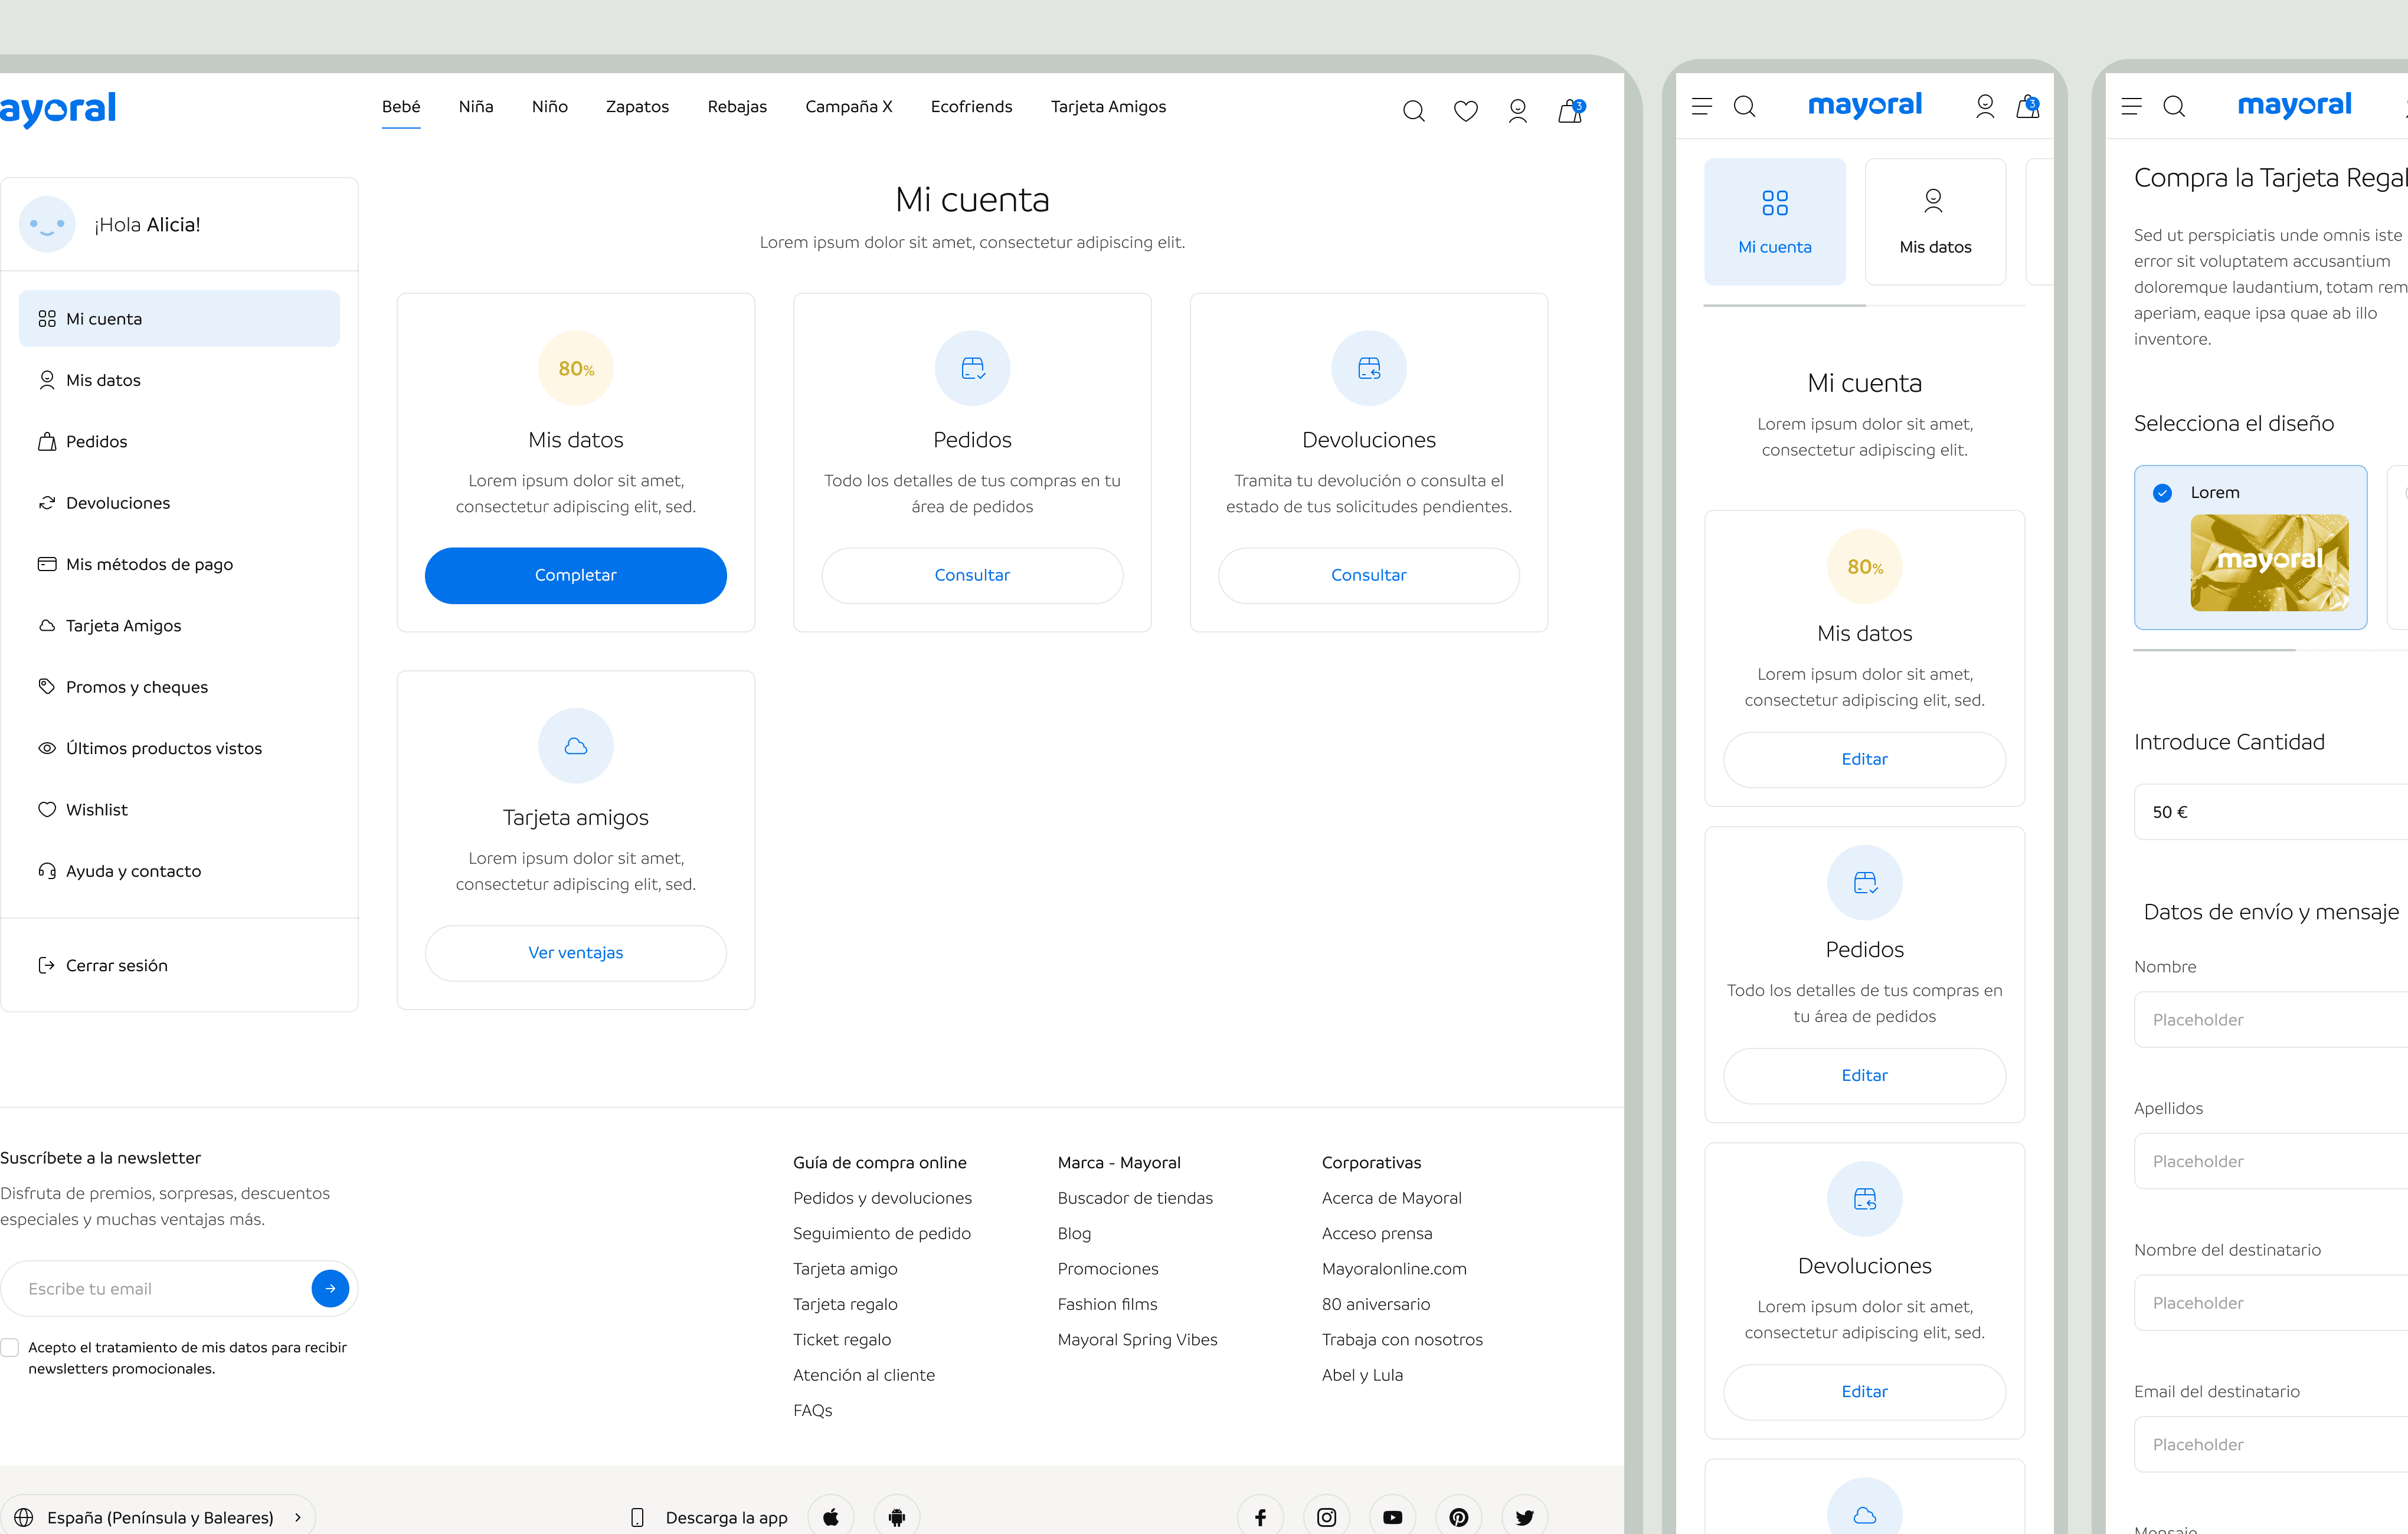2408x1534 pixels.
Task: Click the Apple app download icon
Action: click(x=830, y=1517)
